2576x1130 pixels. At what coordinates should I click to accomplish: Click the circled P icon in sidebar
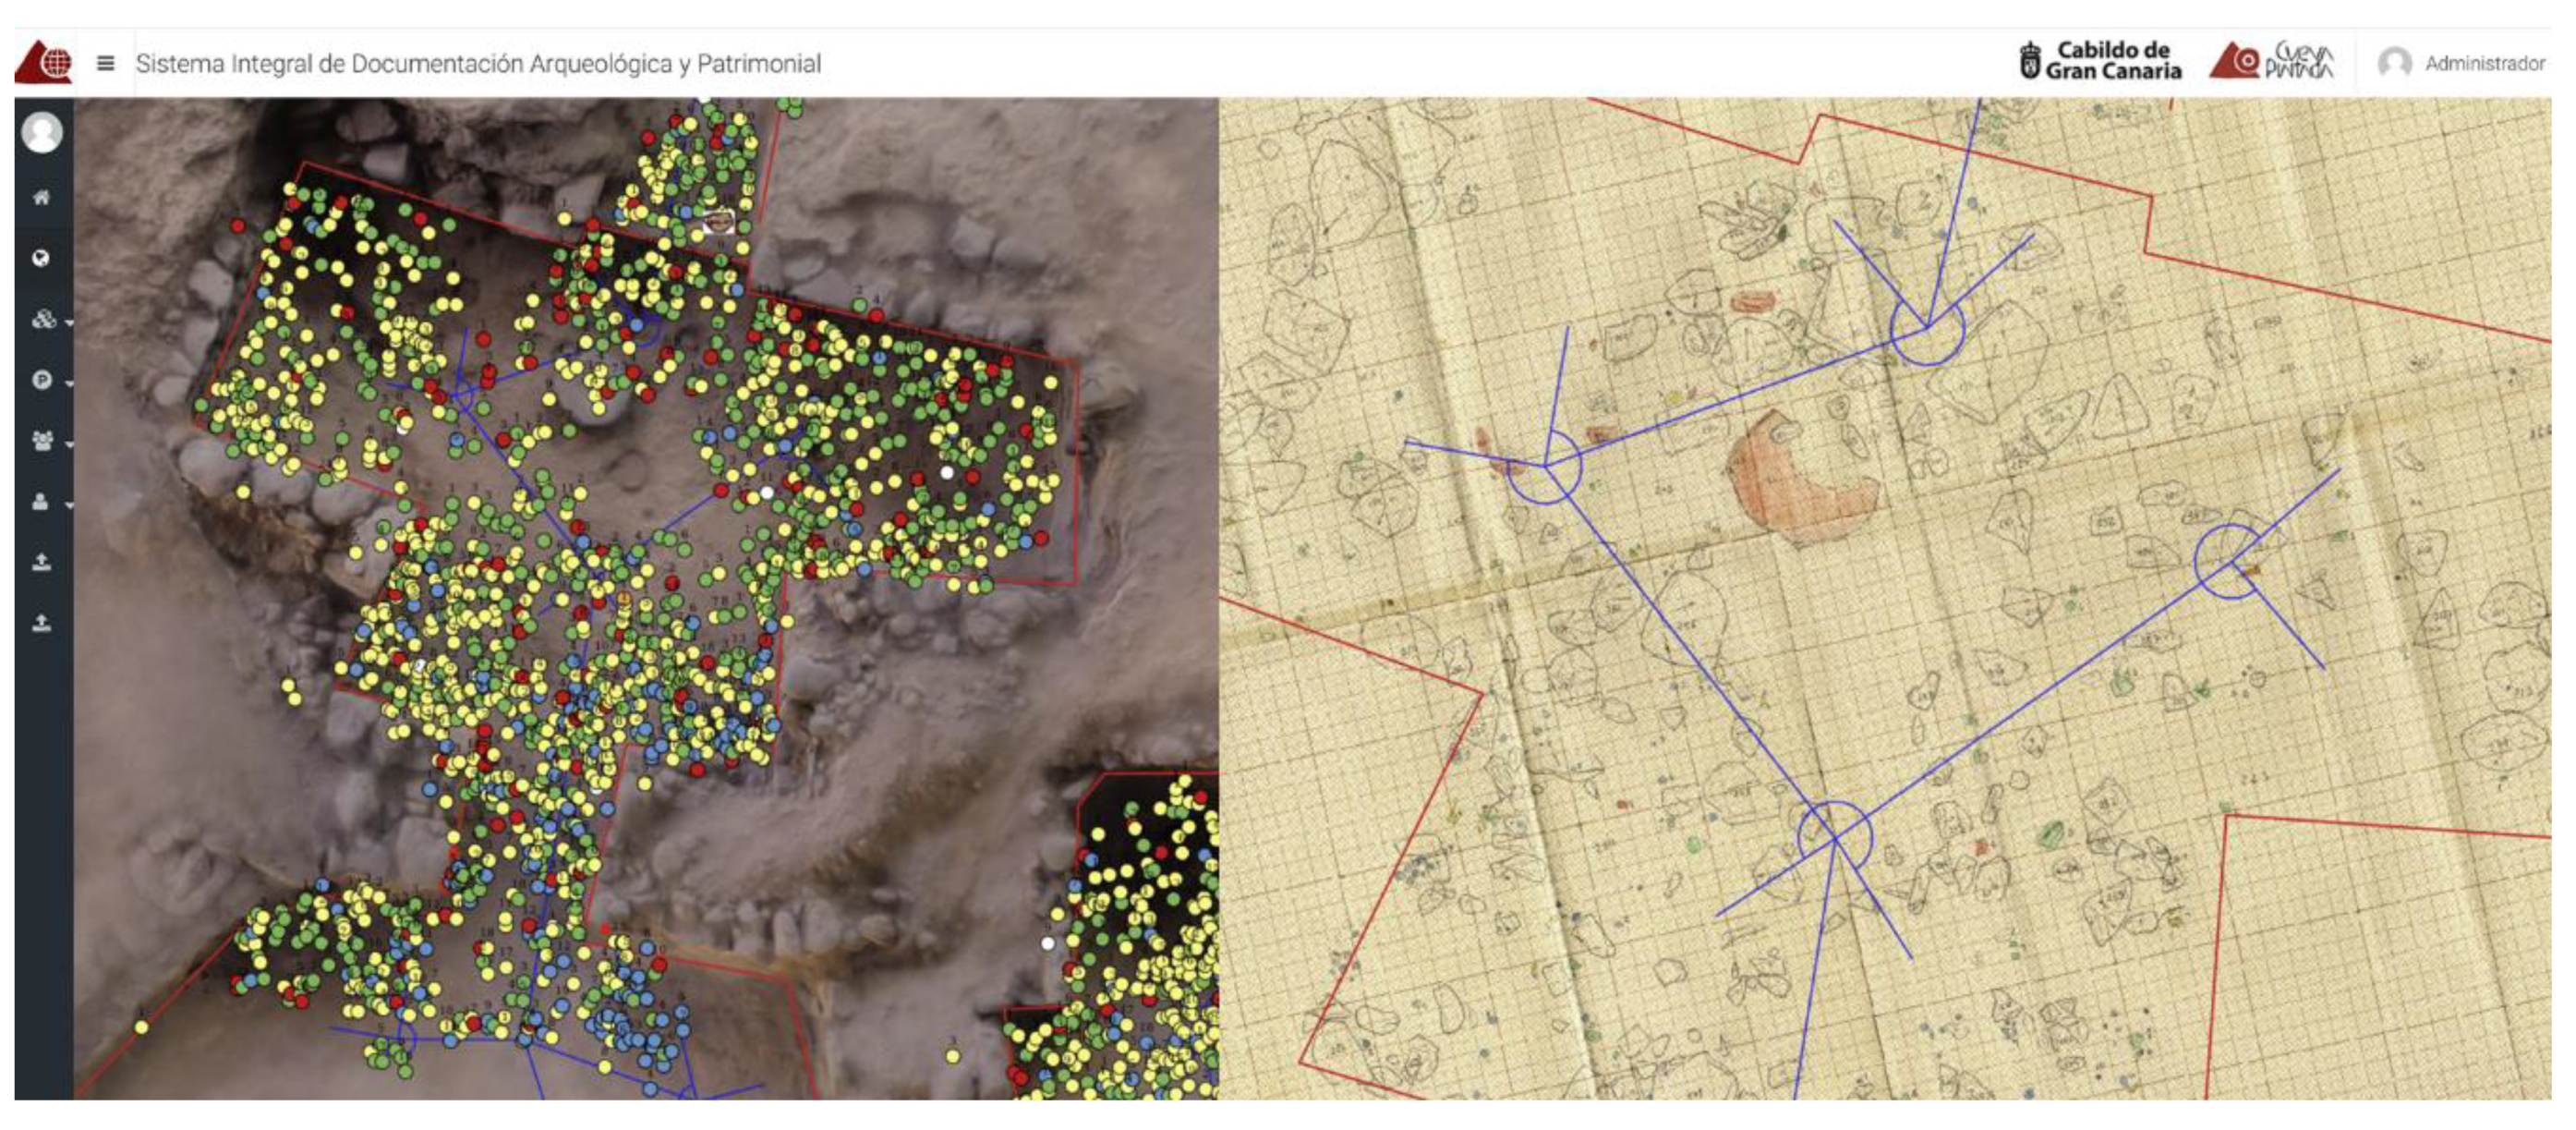coord(42,380)
